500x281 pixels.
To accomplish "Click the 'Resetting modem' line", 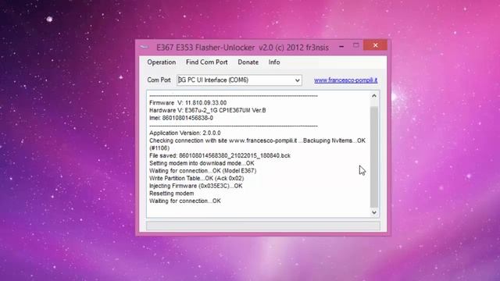I will [x=172, y=194].
